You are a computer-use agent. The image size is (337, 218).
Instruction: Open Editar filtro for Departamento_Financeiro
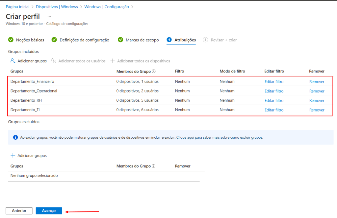274,81
